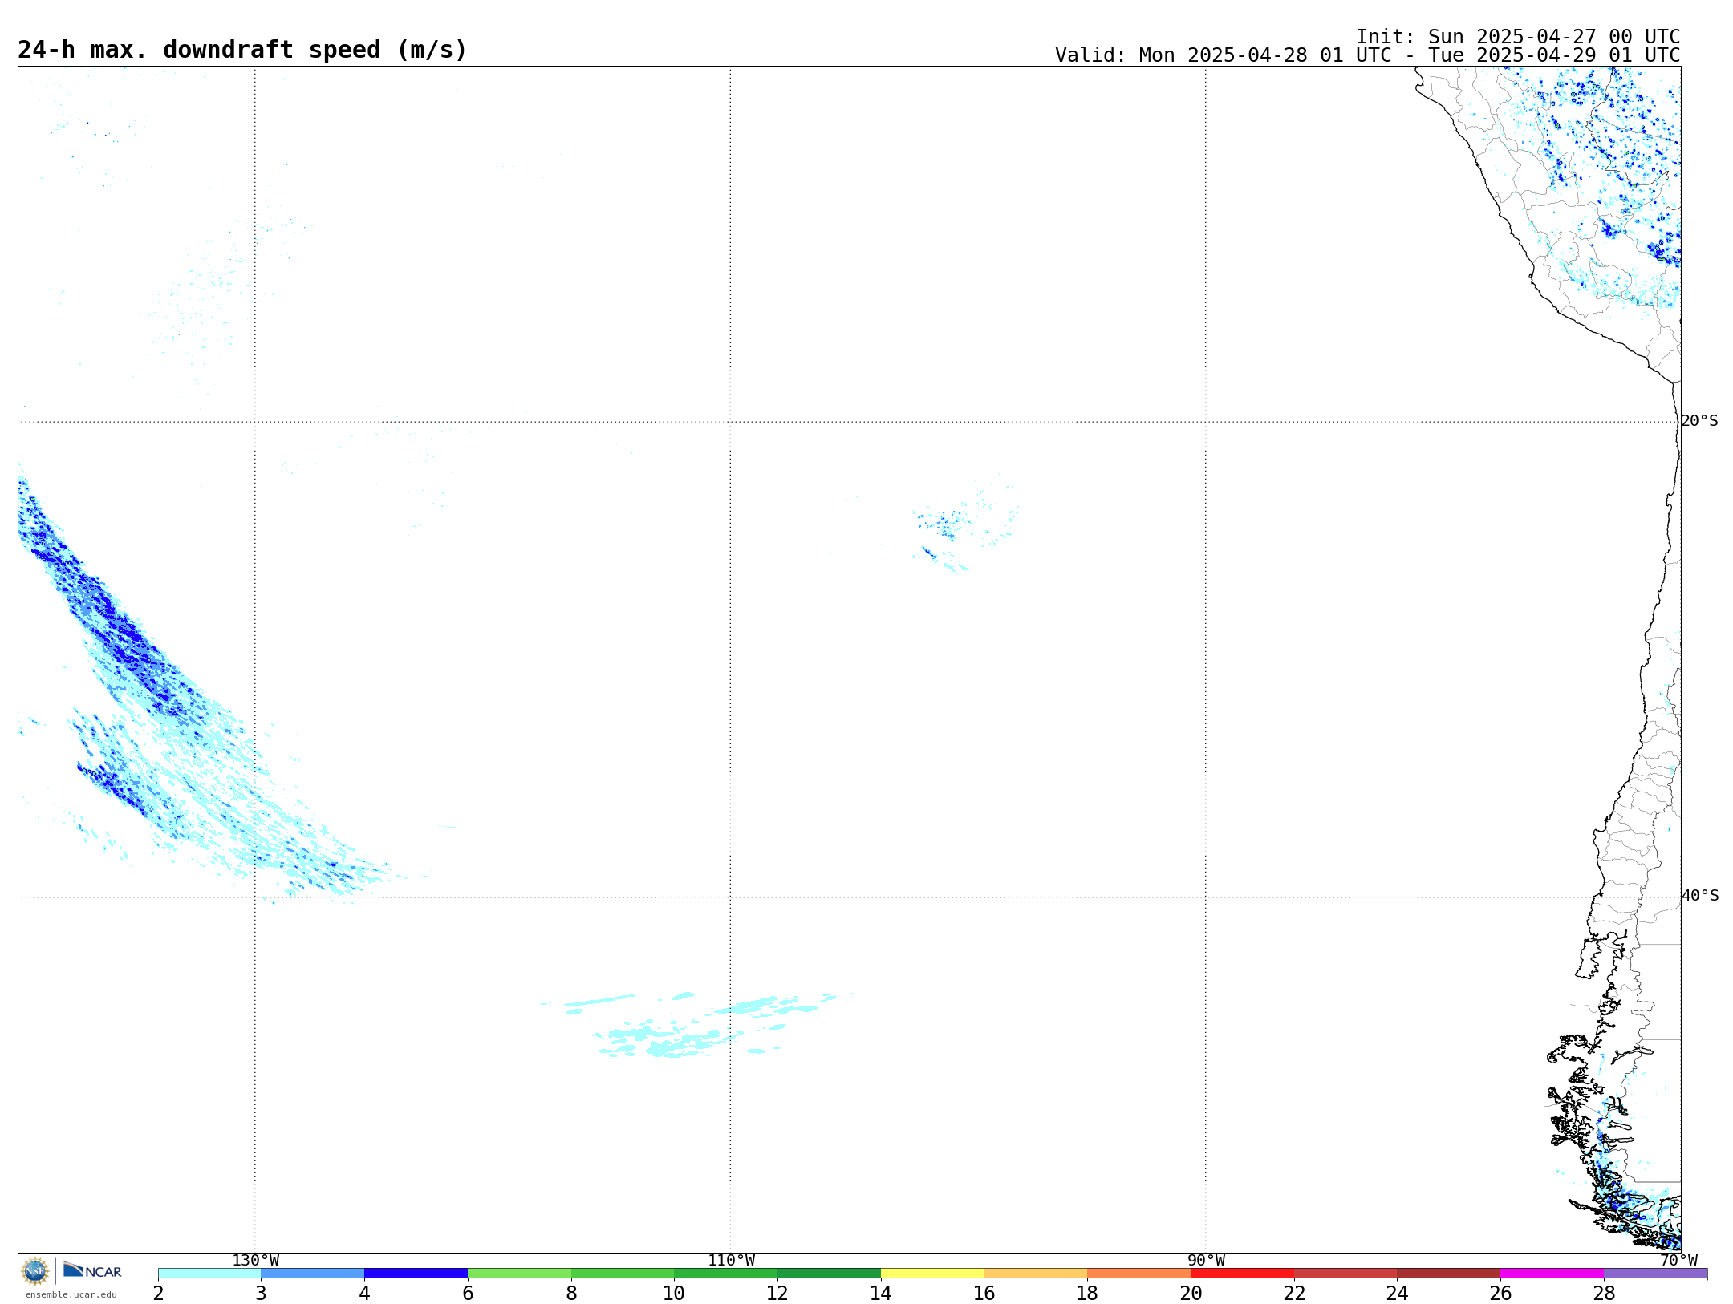Choose the muted red 22–24 colorbar segment
Viewport: 1733px width, 1304px height.
point(1345,1274)
